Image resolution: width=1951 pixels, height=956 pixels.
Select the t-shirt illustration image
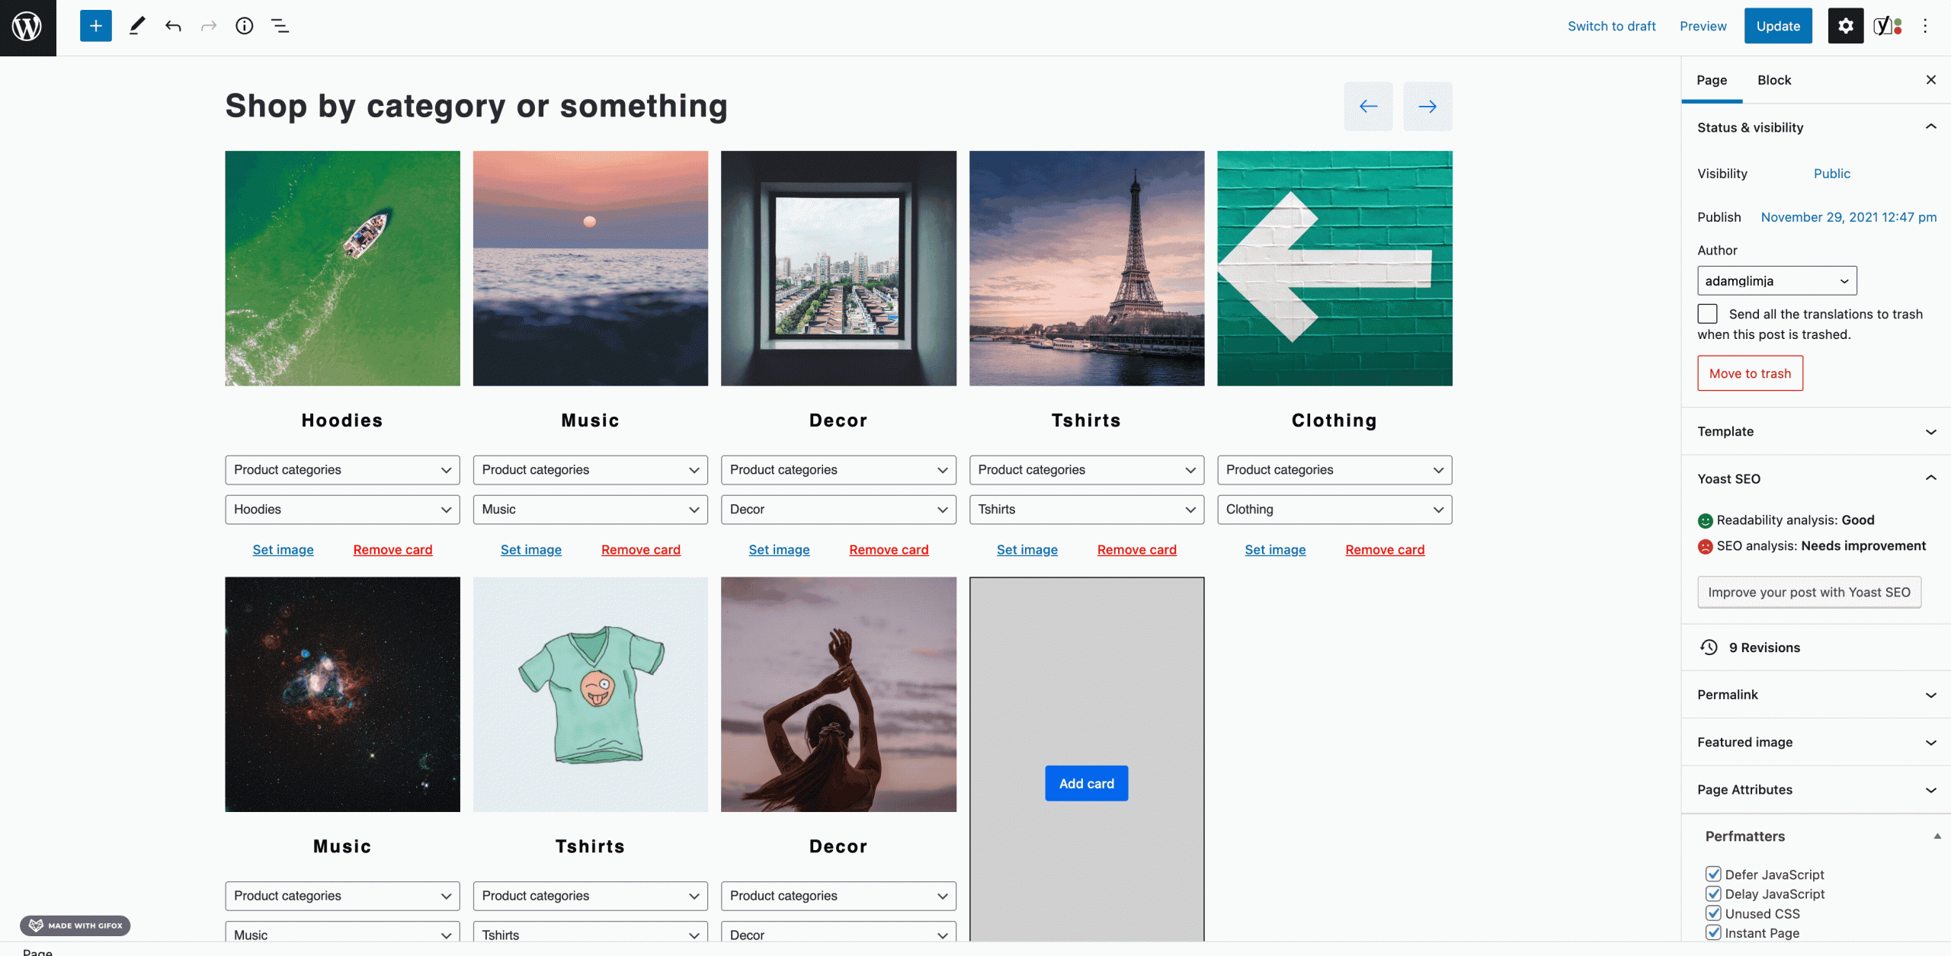[591, 695]
